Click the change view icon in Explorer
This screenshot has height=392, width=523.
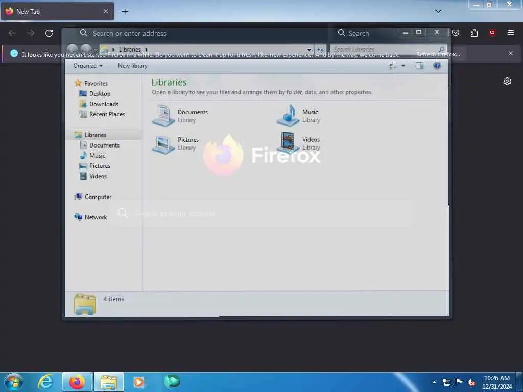[x=393, y=66]
